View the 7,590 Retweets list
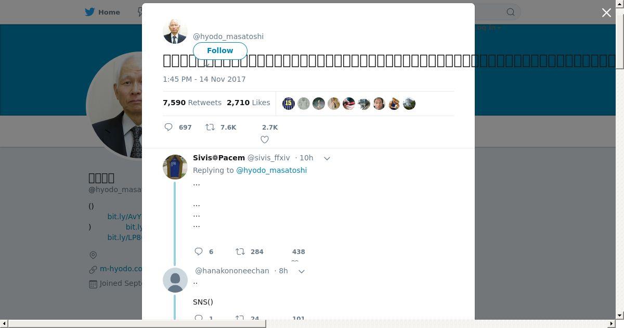The width and height of the screenshot is (624, 328). tap(192, 103)
